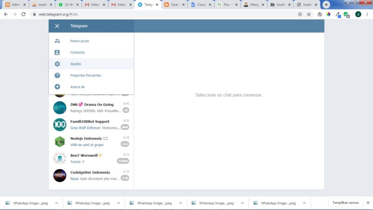Reload the page with the refresh icon
Viewport: 373px width, 210px height.
(23, 14)
